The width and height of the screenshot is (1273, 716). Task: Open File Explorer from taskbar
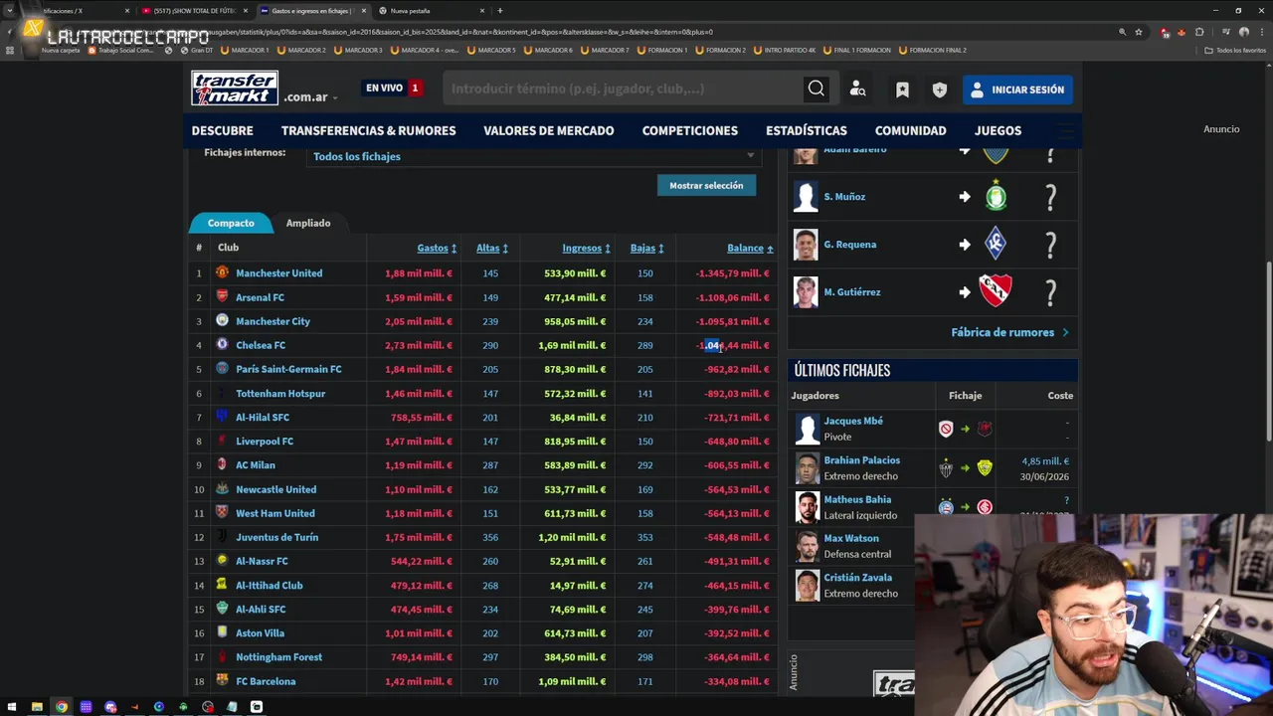point(37,707)
